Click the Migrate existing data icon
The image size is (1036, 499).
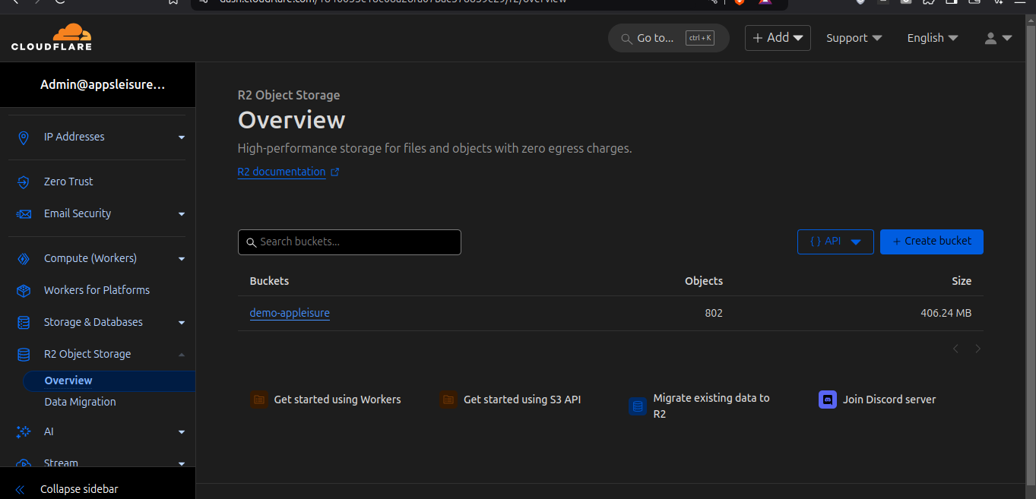pyautogui.click(x=637, y=406)
